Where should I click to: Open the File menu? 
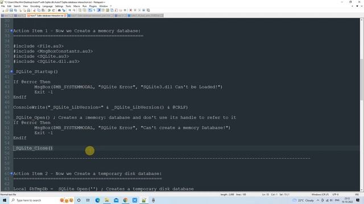click(x=3, y=6)
